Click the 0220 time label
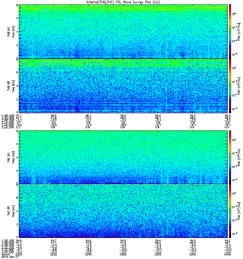This screenshot has width=243, height=259. point(53,254)
